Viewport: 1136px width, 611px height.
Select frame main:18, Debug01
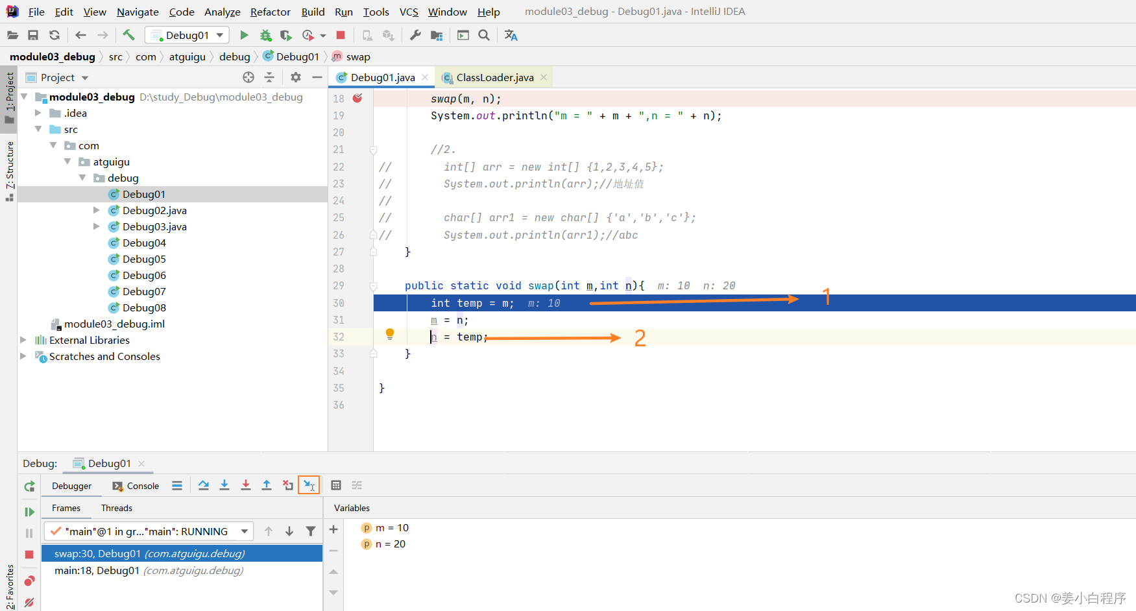coord(149,570)
